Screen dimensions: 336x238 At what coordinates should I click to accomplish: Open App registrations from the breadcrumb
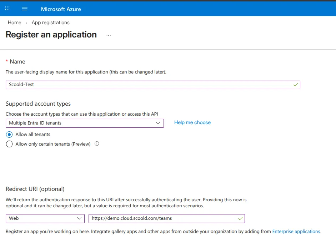click(50, 22)
